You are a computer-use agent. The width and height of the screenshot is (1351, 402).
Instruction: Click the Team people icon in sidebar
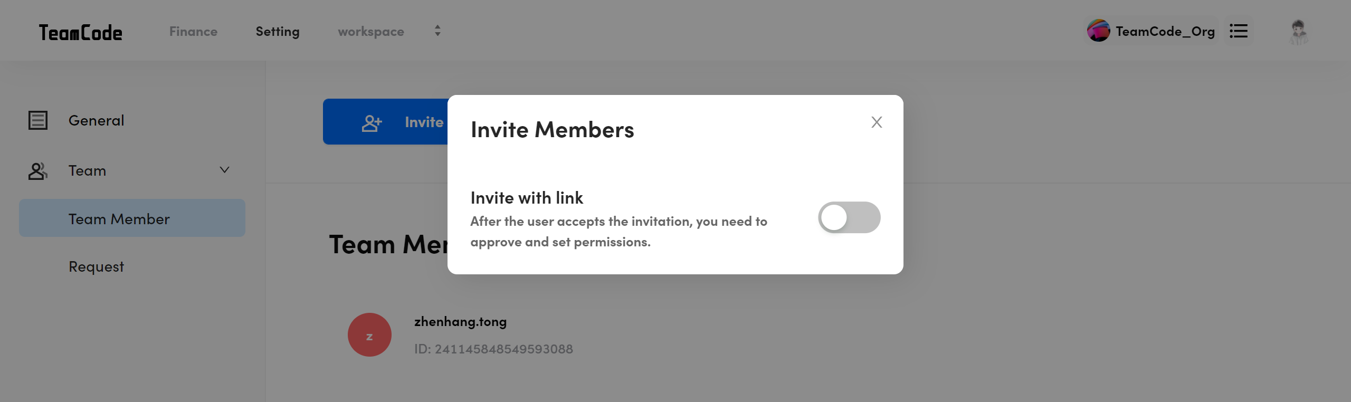click(38, 171)
